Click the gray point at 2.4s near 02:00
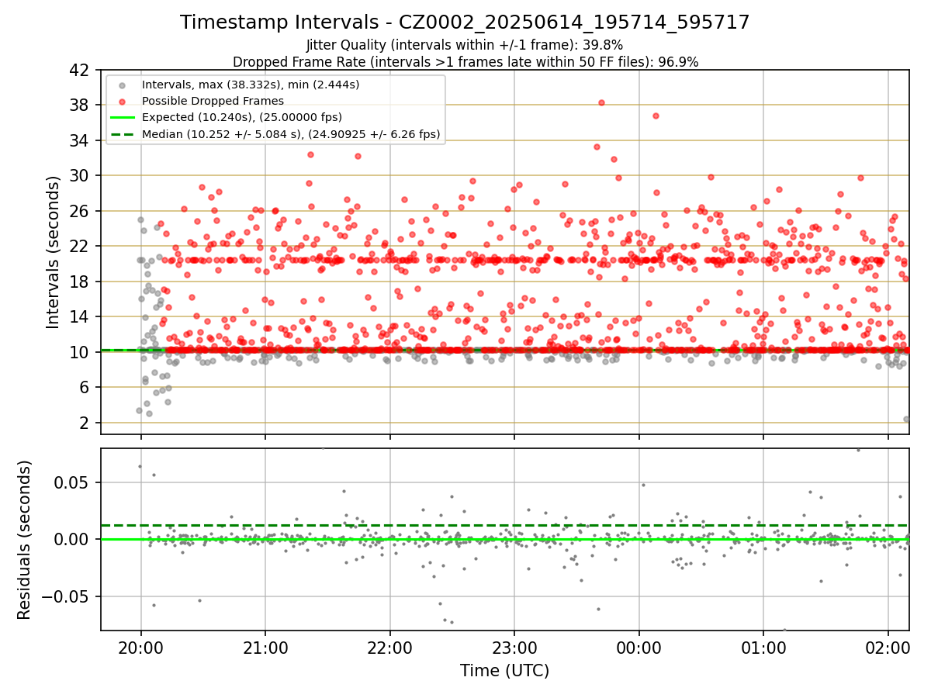 [906, 419]
